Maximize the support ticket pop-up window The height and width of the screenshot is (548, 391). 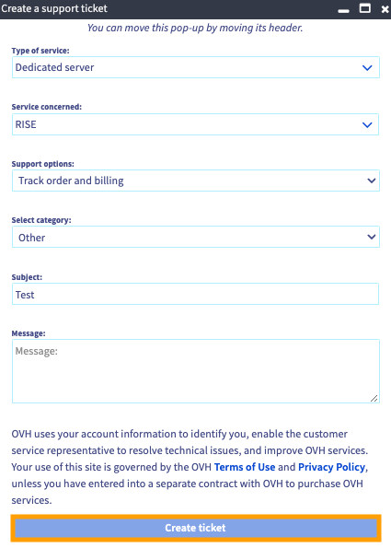365,7
